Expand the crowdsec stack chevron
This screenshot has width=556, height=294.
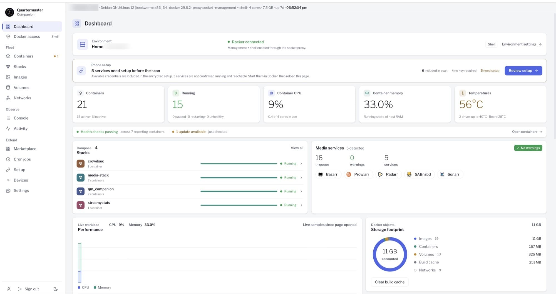(x=301, y=164)
